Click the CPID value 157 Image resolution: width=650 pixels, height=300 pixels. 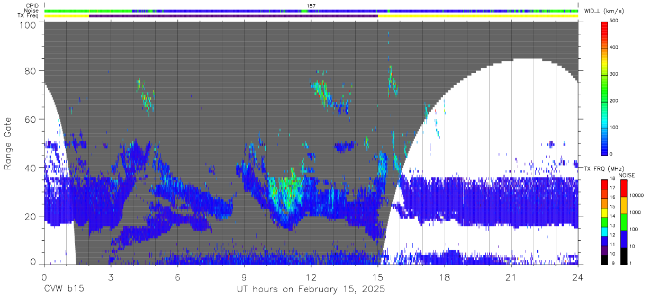[x=311, y=6]
